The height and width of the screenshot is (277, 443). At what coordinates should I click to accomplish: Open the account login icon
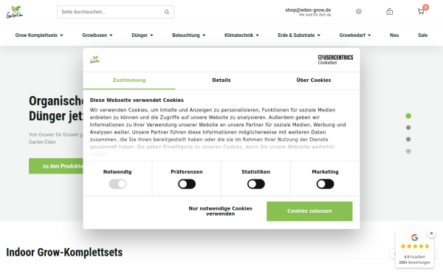pos(390,12)
